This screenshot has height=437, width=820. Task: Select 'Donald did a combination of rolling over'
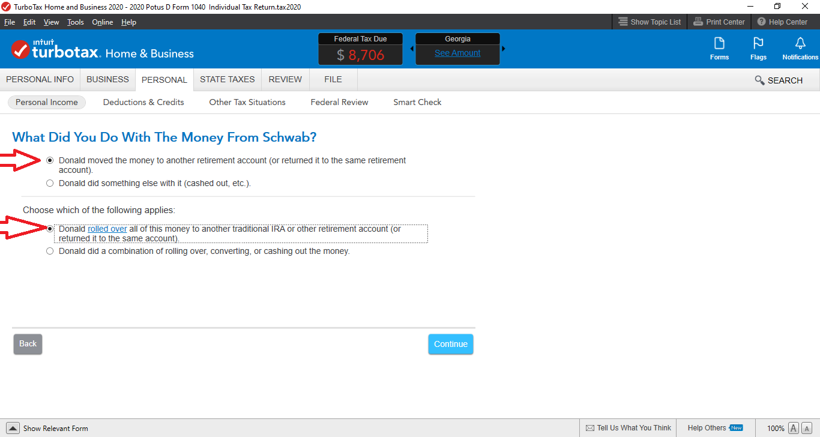click(x=50, y=252)
